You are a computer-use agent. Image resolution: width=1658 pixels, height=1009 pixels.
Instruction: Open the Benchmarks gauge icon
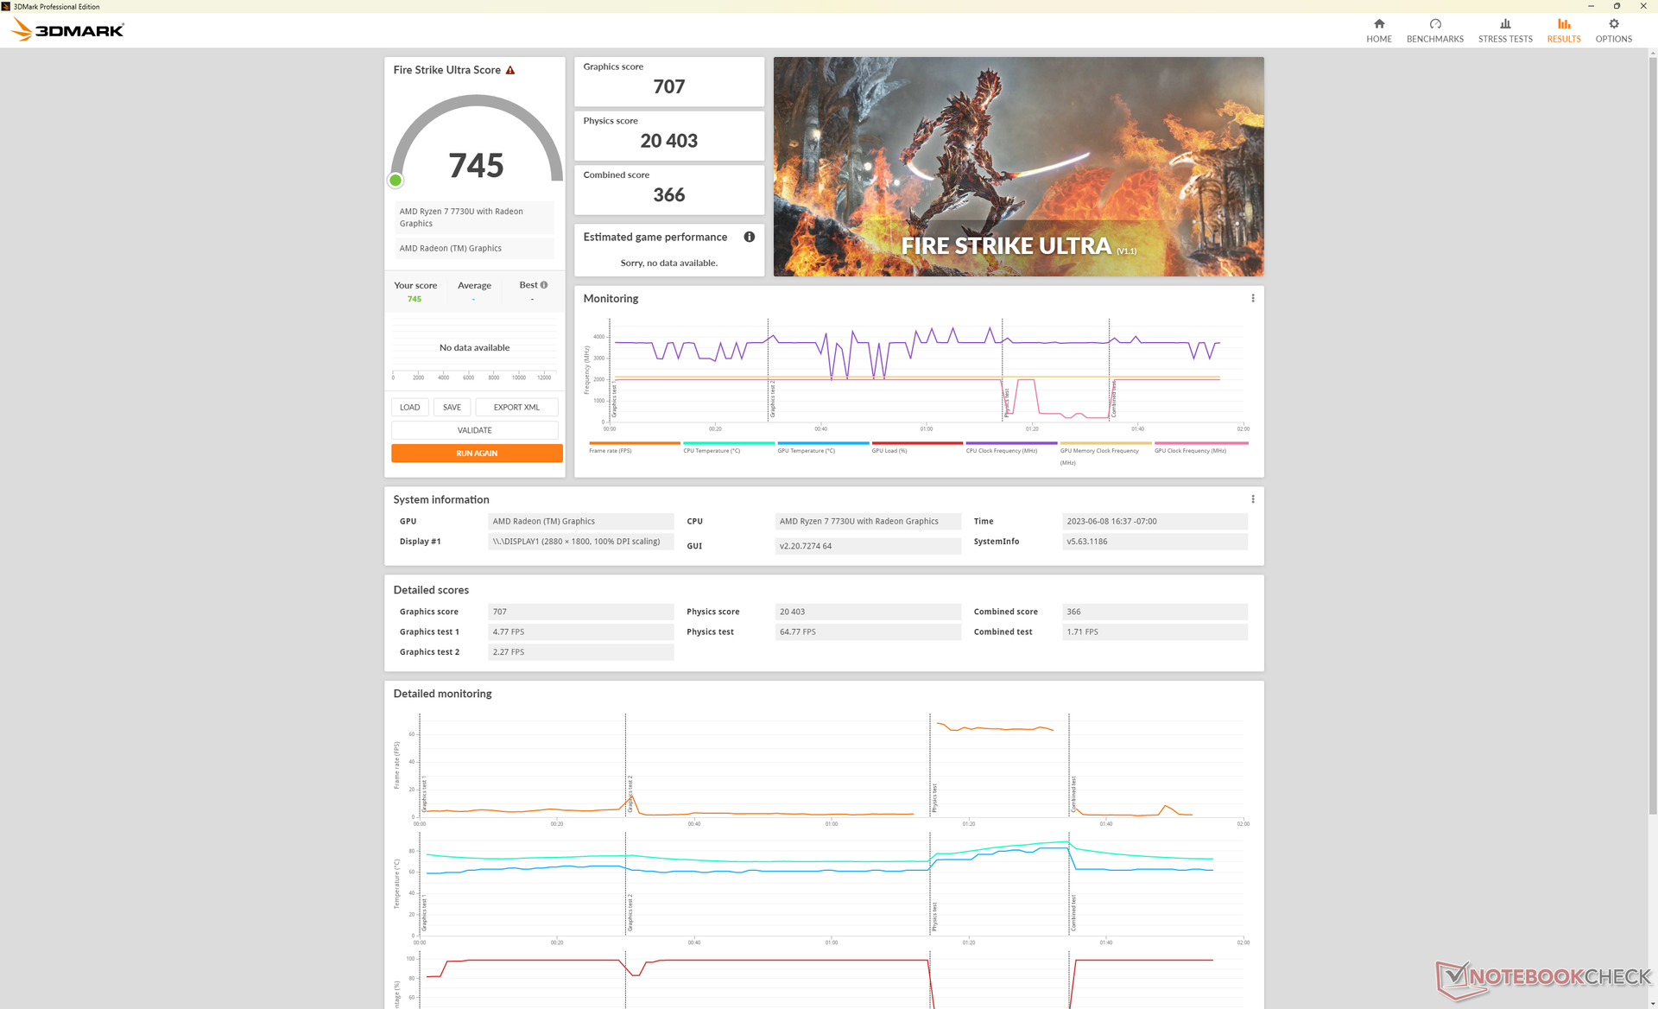tap(1434, 24)
